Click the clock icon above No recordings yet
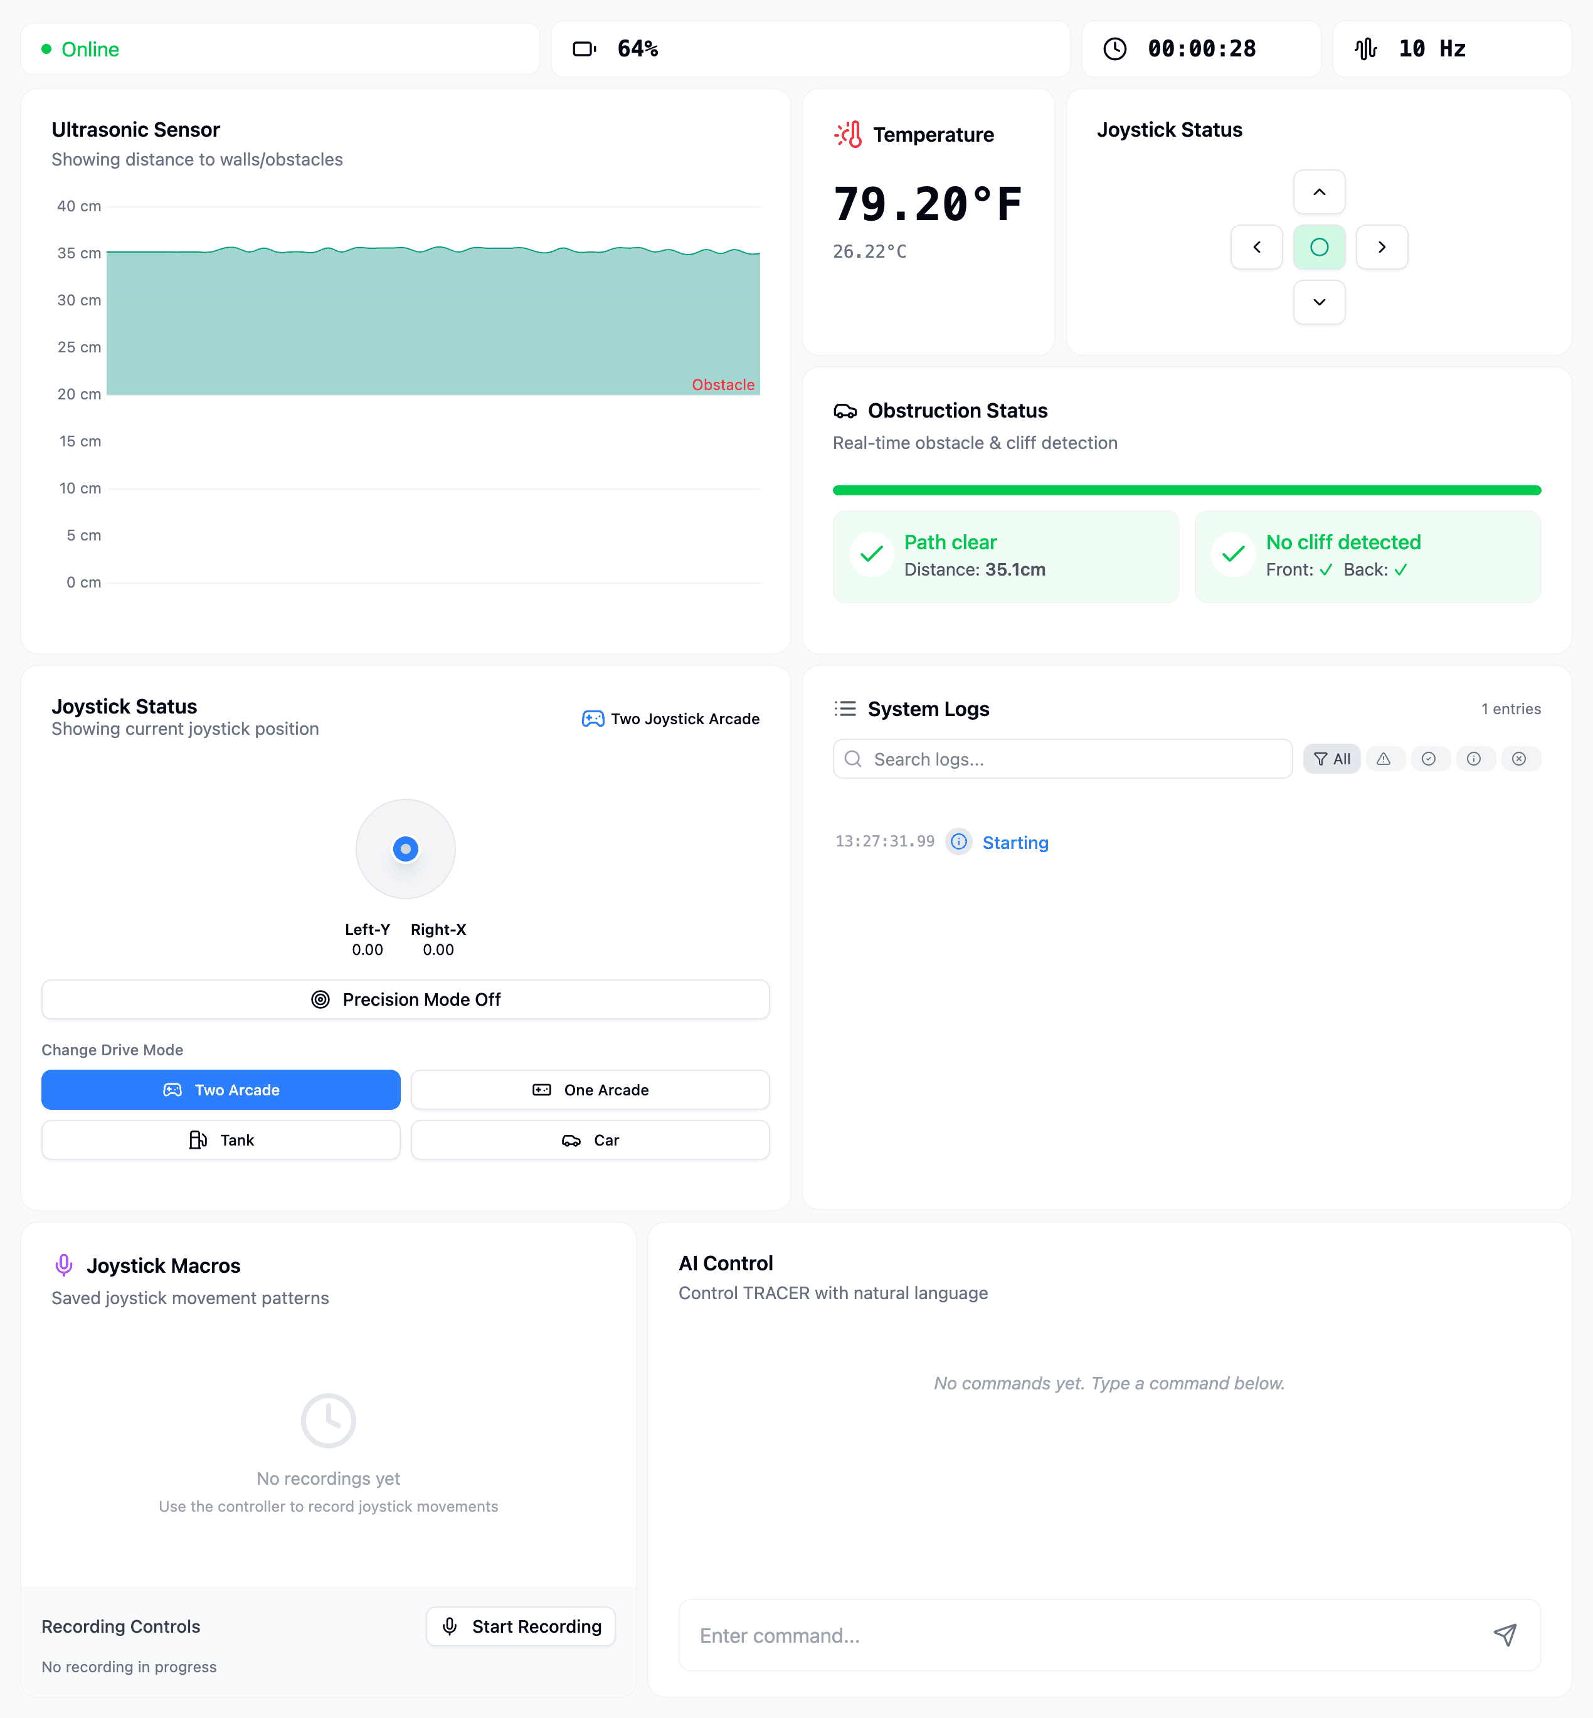Image resolution: width=1593 pixels, height=1718 pixels. 329,1421
